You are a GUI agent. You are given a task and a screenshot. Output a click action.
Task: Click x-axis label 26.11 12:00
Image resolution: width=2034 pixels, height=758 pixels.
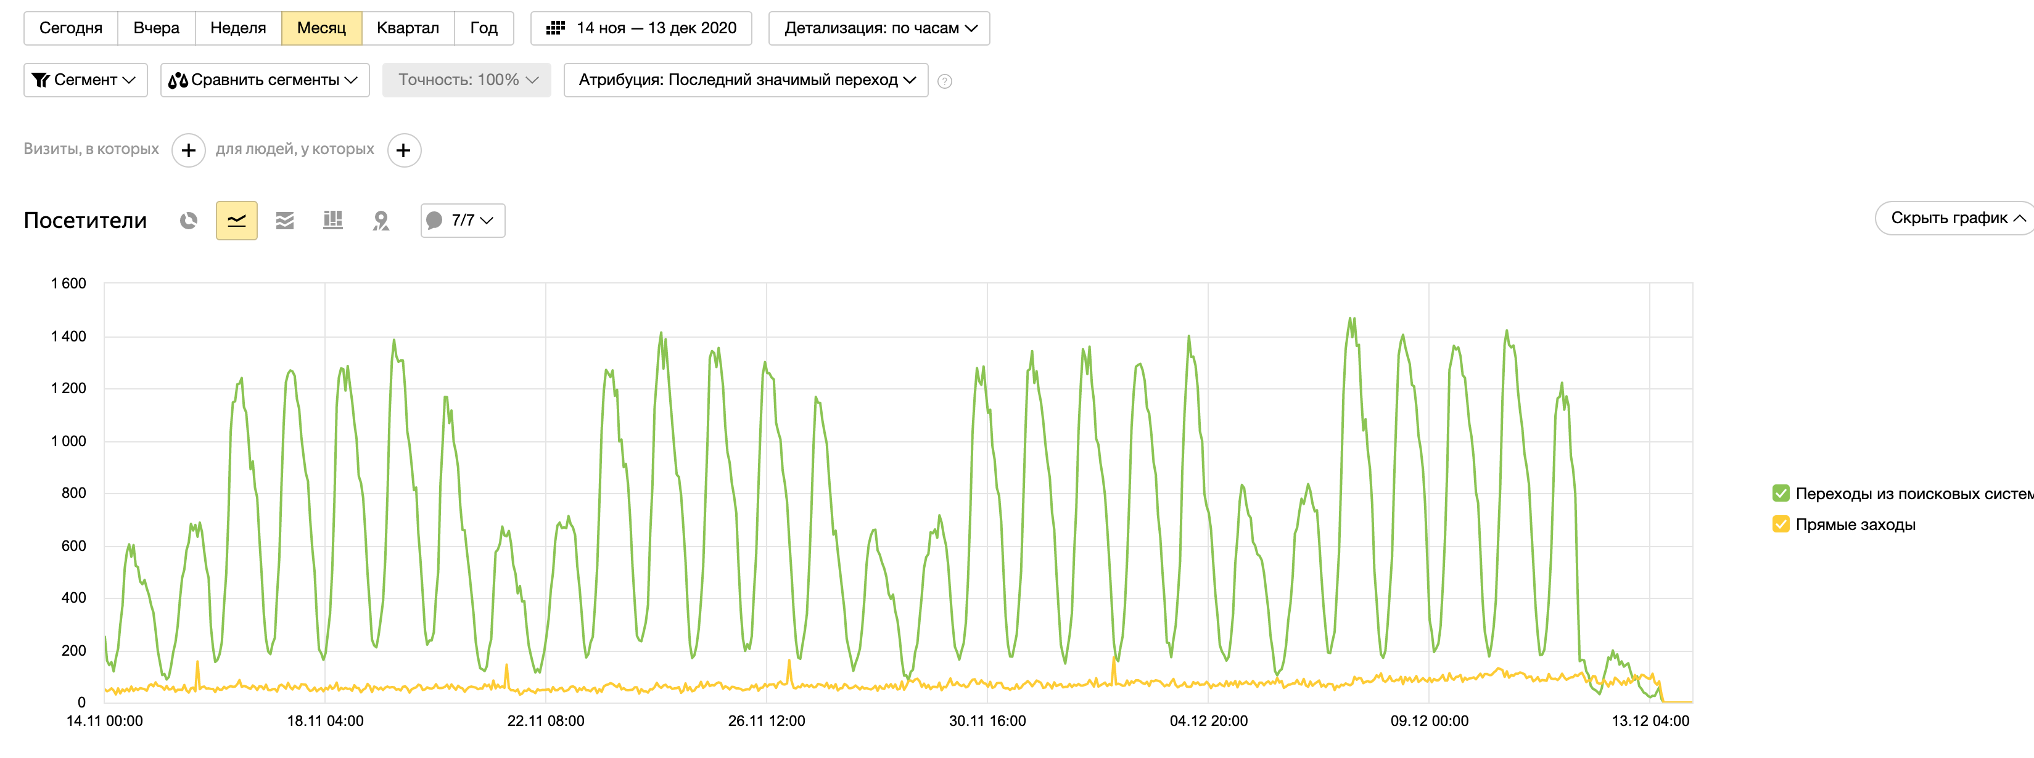[767, 722]
